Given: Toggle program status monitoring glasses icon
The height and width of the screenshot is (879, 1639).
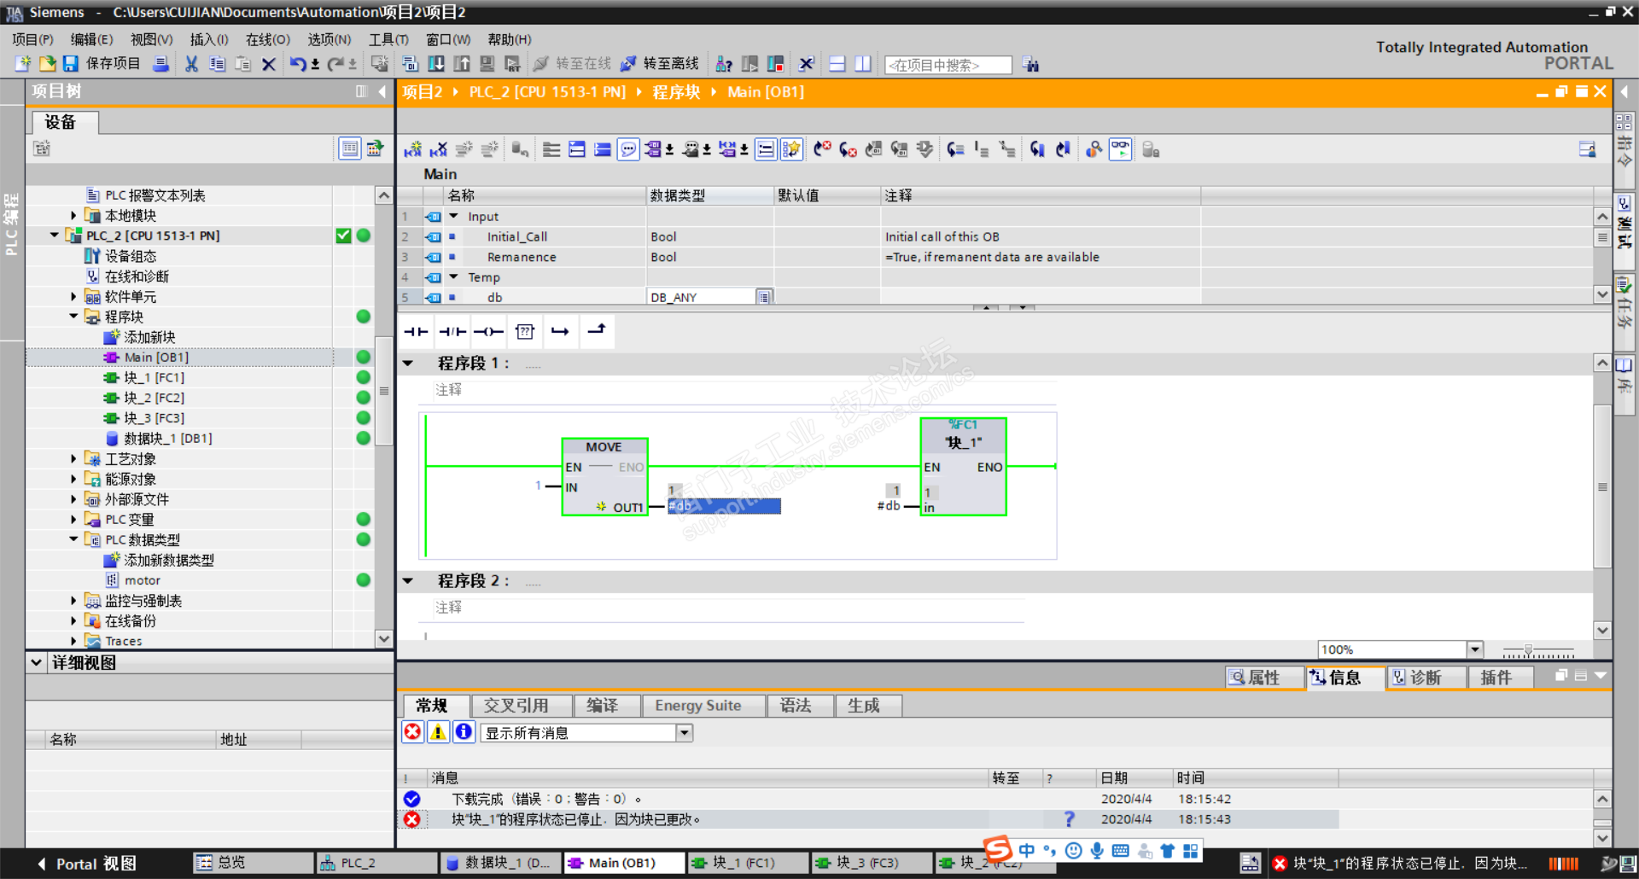Looking at the screenshot, I should coord(1120,149).
